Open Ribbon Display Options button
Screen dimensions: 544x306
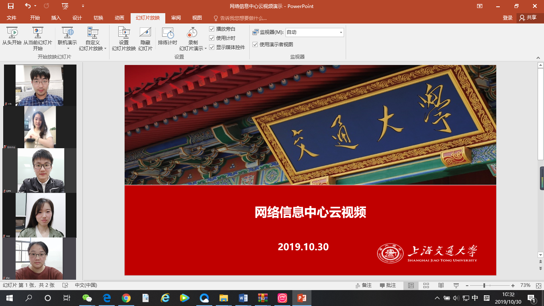tap(480, 6)
